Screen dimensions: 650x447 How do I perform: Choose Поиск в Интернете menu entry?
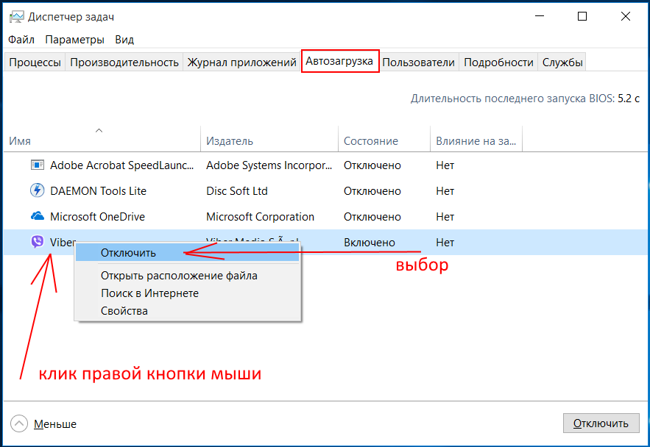point(187,293)
